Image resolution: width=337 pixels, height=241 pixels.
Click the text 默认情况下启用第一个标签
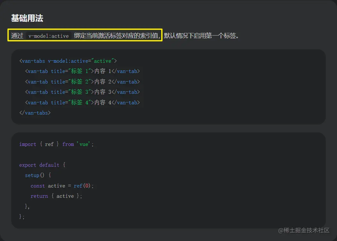click(200, 36)
